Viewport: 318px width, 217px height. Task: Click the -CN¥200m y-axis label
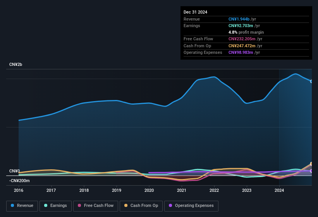click(19, 181)
